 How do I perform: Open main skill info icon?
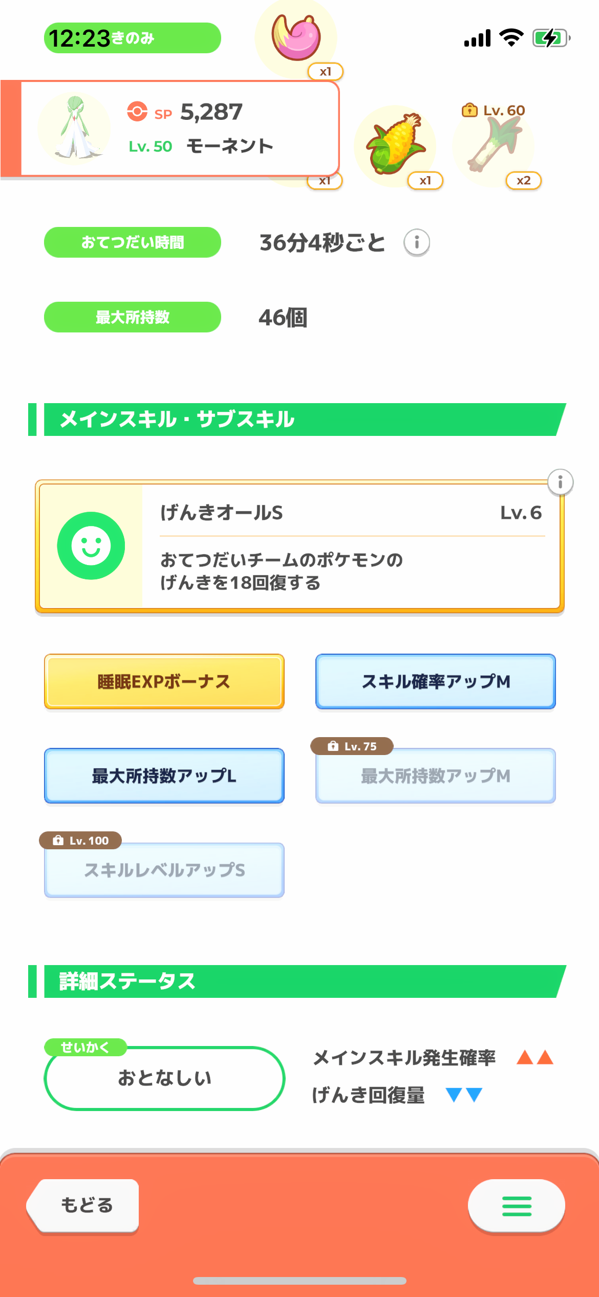tap(560, 482)
